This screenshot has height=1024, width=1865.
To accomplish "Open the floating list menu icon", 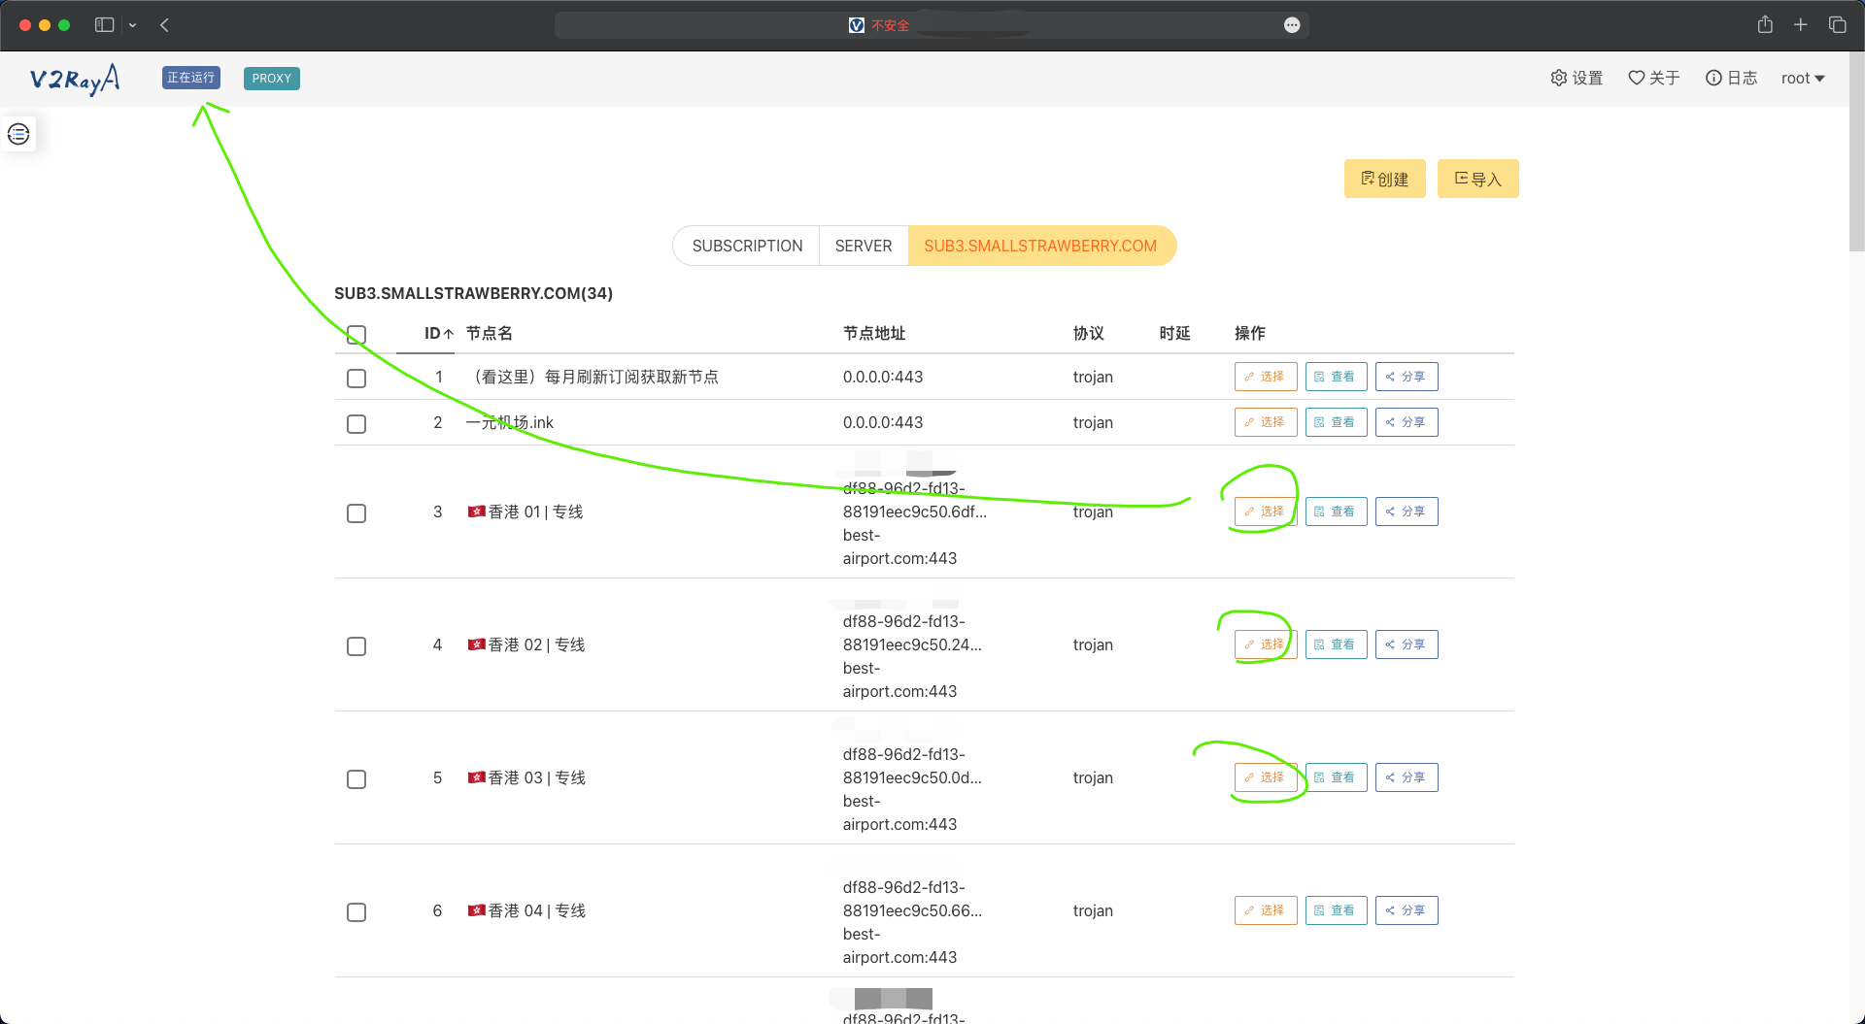I will (x=18, y=134).
